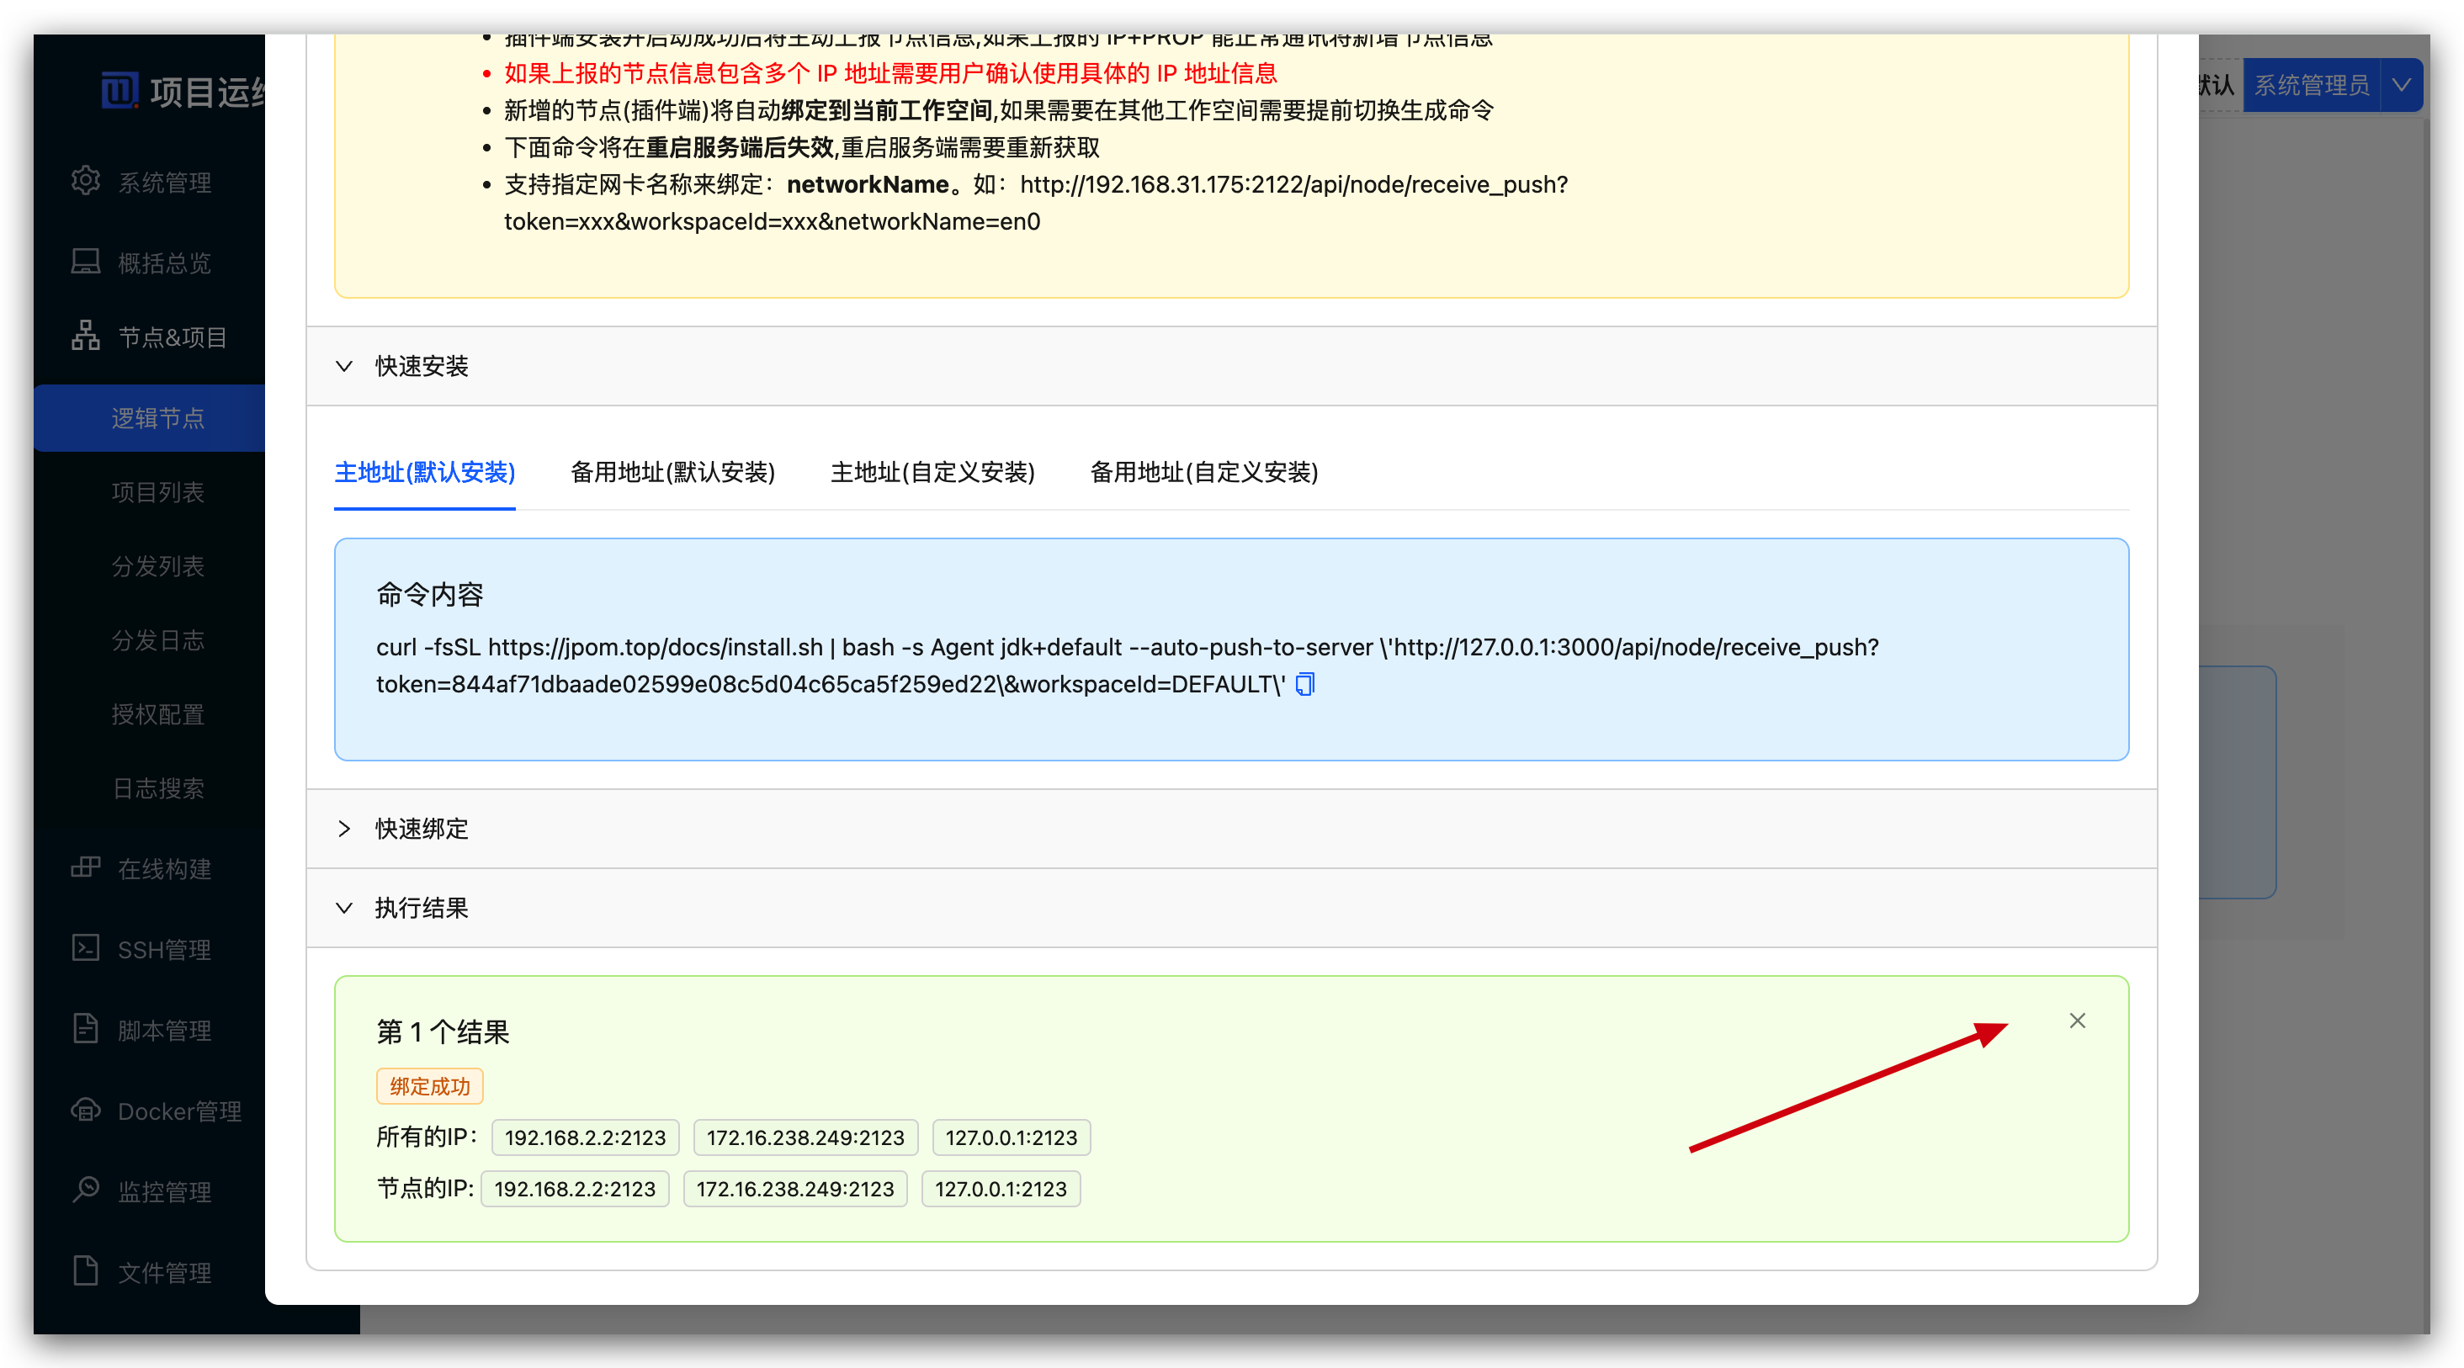Click the 概括总览 laptop icon
Viewport: 2464px width, 1368px height.
(x=85, y=262)
